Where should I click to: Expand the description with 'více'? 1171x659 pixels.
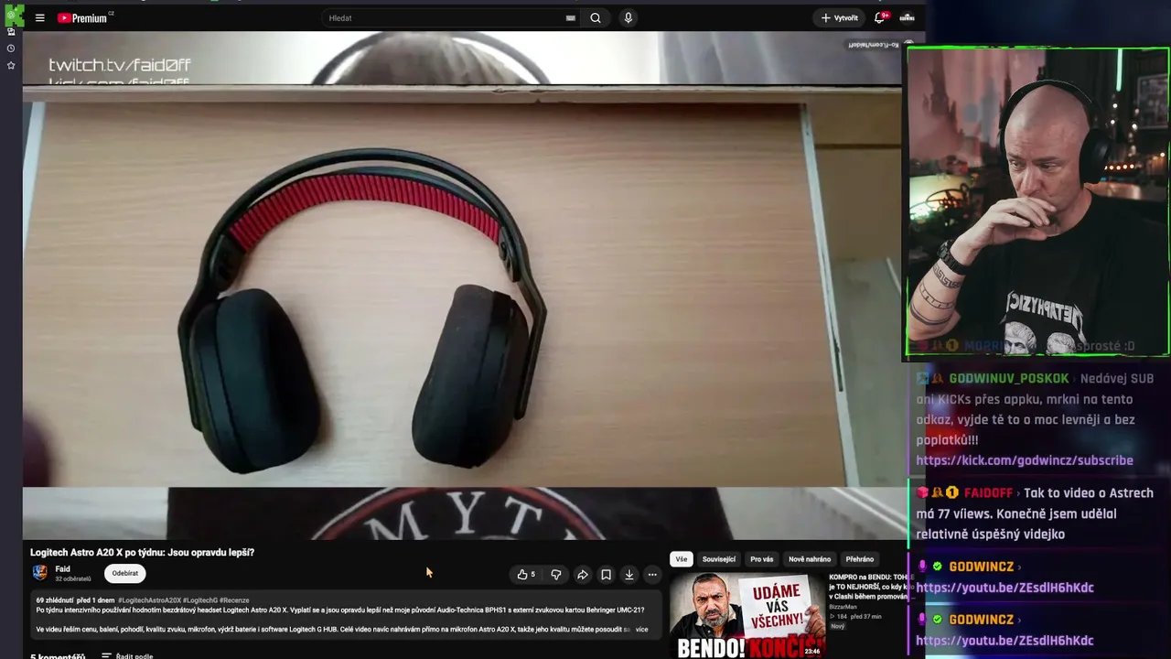[641, 630]
